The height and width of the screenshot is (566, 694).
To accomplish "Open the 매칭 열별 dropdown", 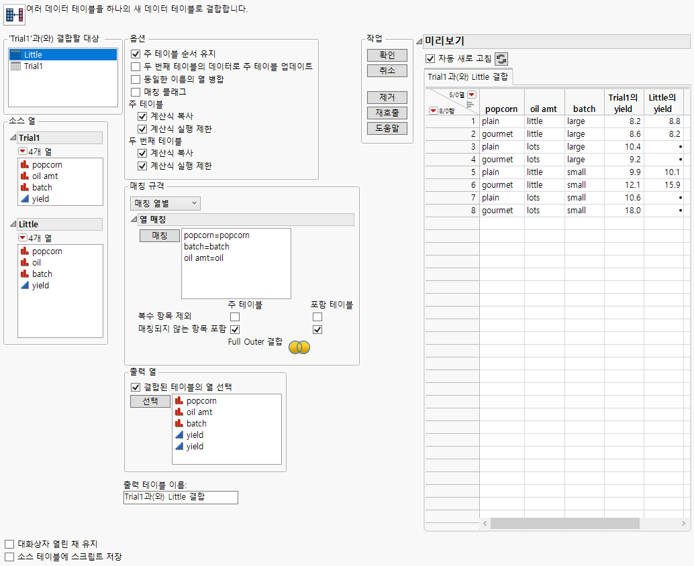I will 165,203.
